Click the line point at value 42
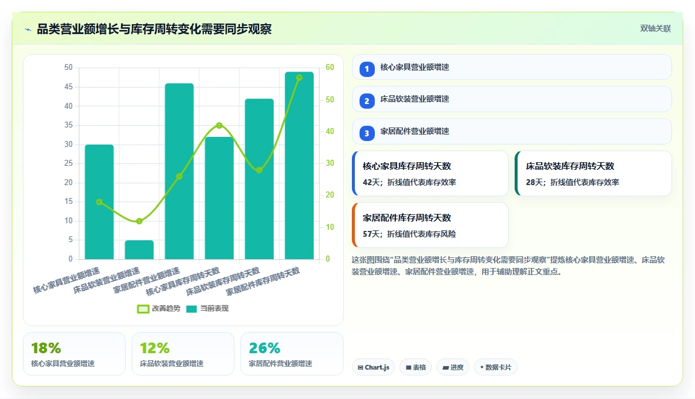 pos(219,126)
